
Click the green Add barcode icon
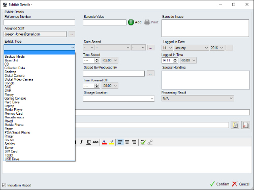[x=131, y=22]
